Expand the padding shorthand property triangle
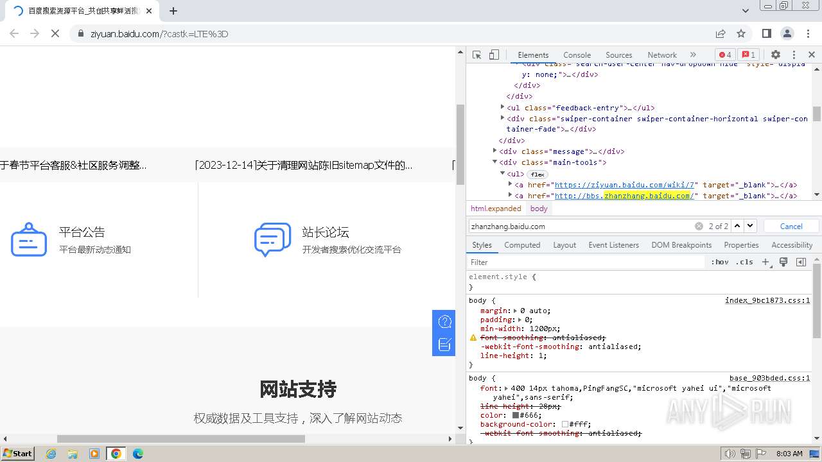 (x=520, y=320)
